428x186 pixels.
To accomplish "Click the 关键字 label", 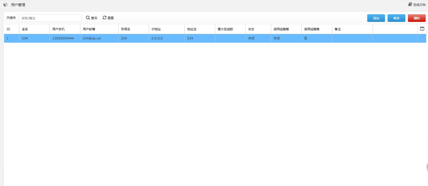I will click(x=11, y=18).
